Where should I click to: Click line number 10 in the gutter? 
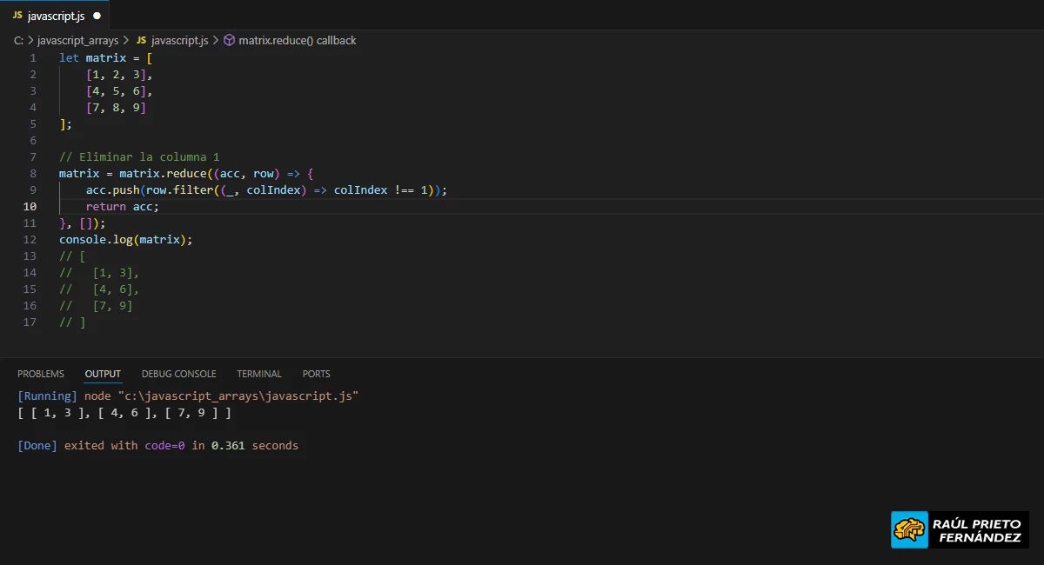coord(29,206)
